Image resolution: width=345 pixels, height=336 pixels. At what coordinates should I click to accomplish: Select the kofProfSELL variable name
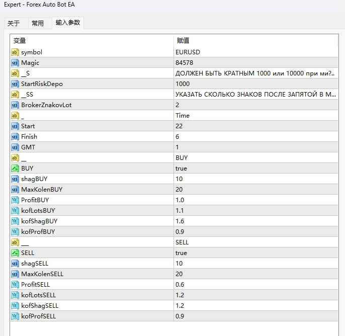click(39, 316)
